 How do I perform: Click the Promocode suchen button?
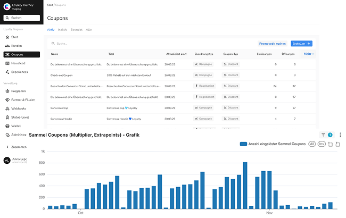click(273, 44)
